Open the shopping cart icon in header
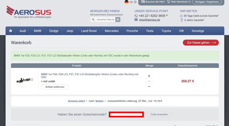This screenshot has height=126, width=229. coord(168,2)
